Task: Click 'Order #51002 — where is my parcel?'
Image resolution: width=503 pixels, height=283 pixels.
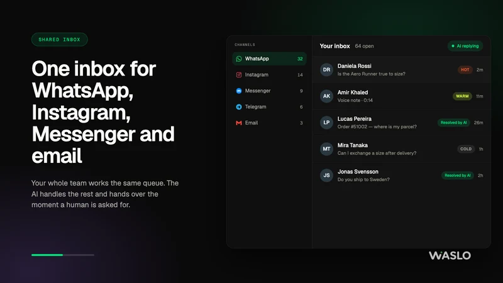Action: (x=377, y=127)
